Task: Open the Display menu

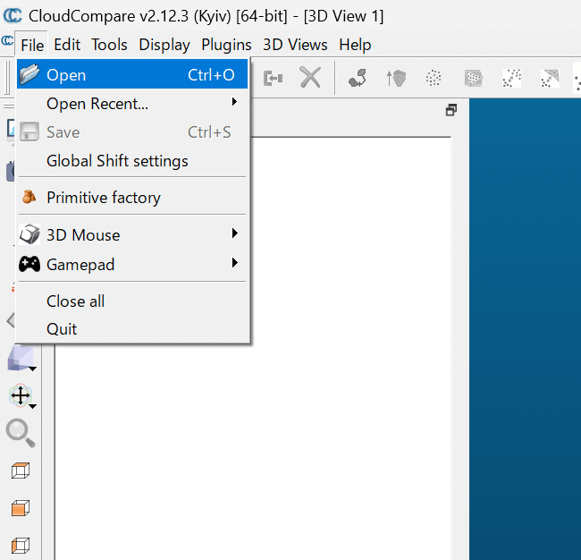Action: (x=164, y=45)
